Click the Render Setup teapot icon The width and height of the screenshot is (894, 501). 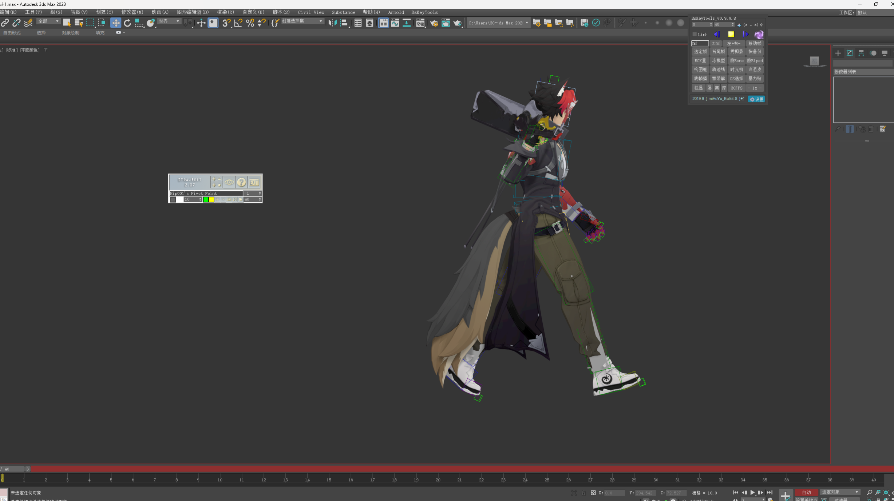click(x=434, y=23)
